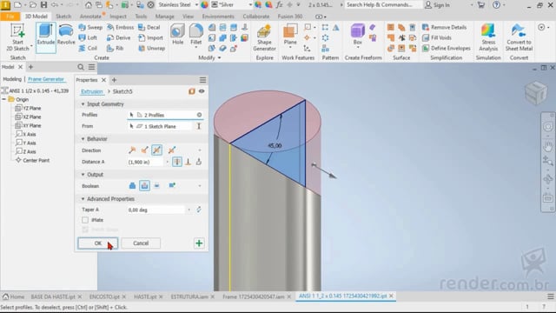Viewport: 556px width, 313px height.
Task: Switch to the ESTRUTURA.iam document tab
Action: (x=189, y=296)
